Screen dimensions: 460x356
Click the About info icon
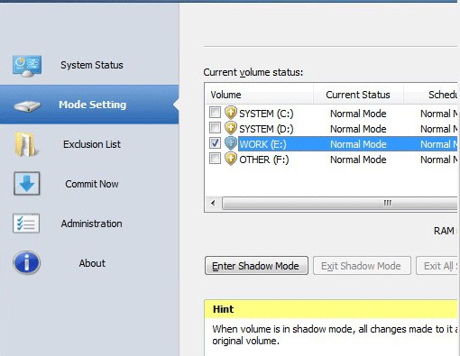(x=26, y=262)
